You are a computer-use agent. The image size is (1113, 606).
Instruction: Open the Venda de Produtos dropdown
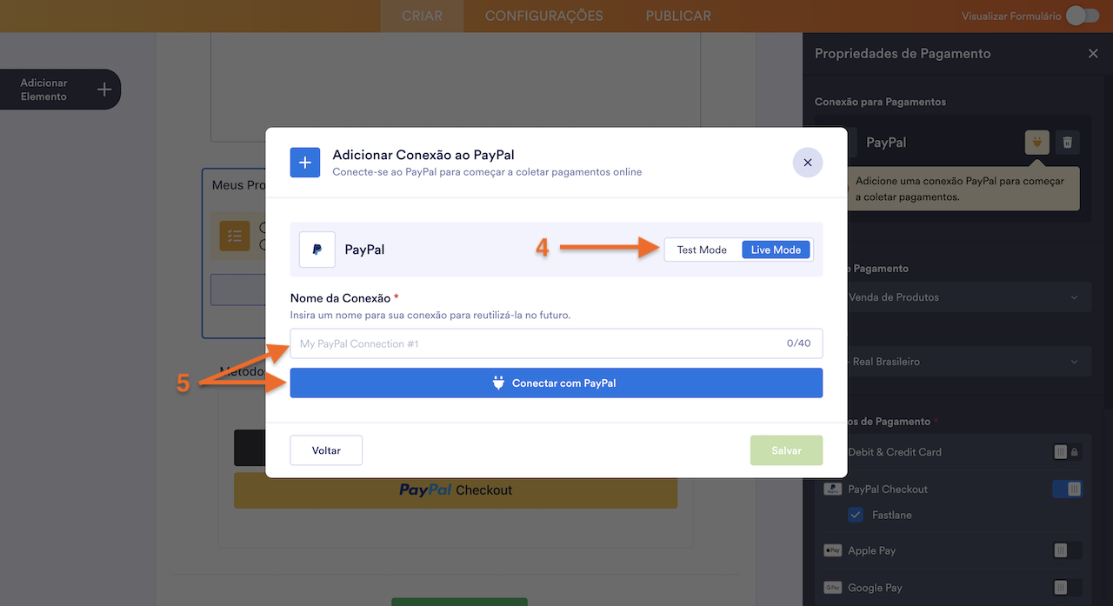pyautogui.click(x=968, y=296)
